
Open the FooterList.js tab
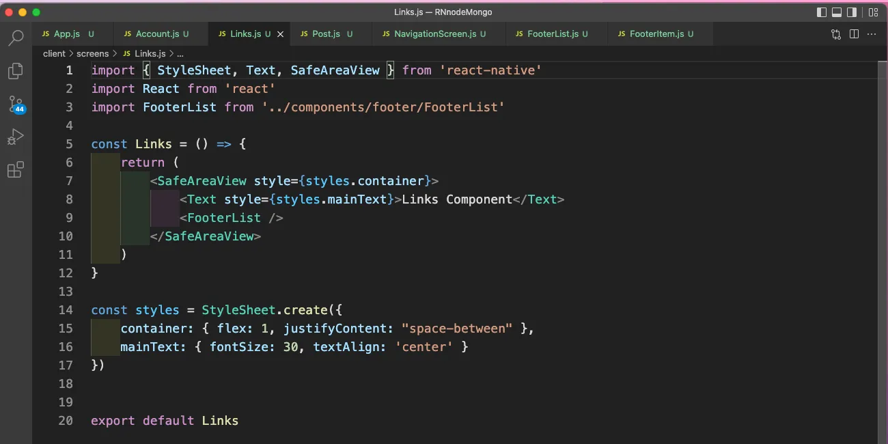(557, 34)
